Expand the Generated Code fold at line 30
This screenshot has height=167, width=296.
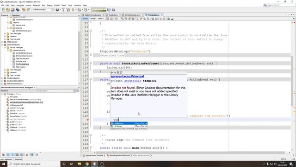[x=91, y=55]
